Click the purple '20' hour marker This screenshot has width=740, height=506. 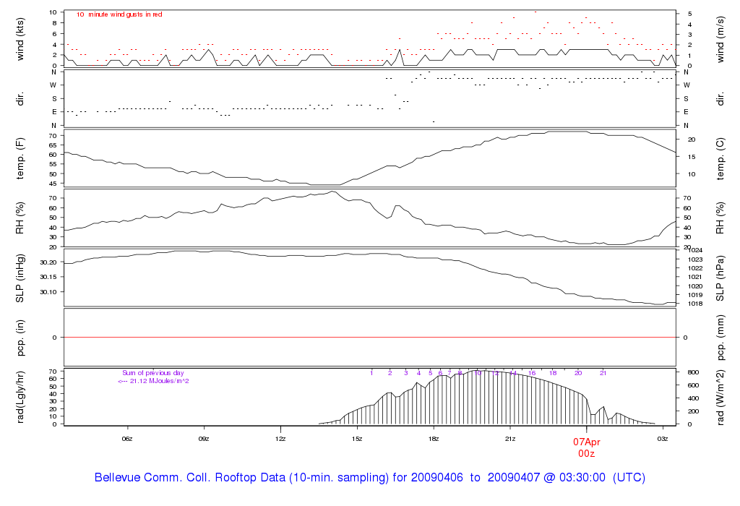pyautogui.click(x=578, y=373)
